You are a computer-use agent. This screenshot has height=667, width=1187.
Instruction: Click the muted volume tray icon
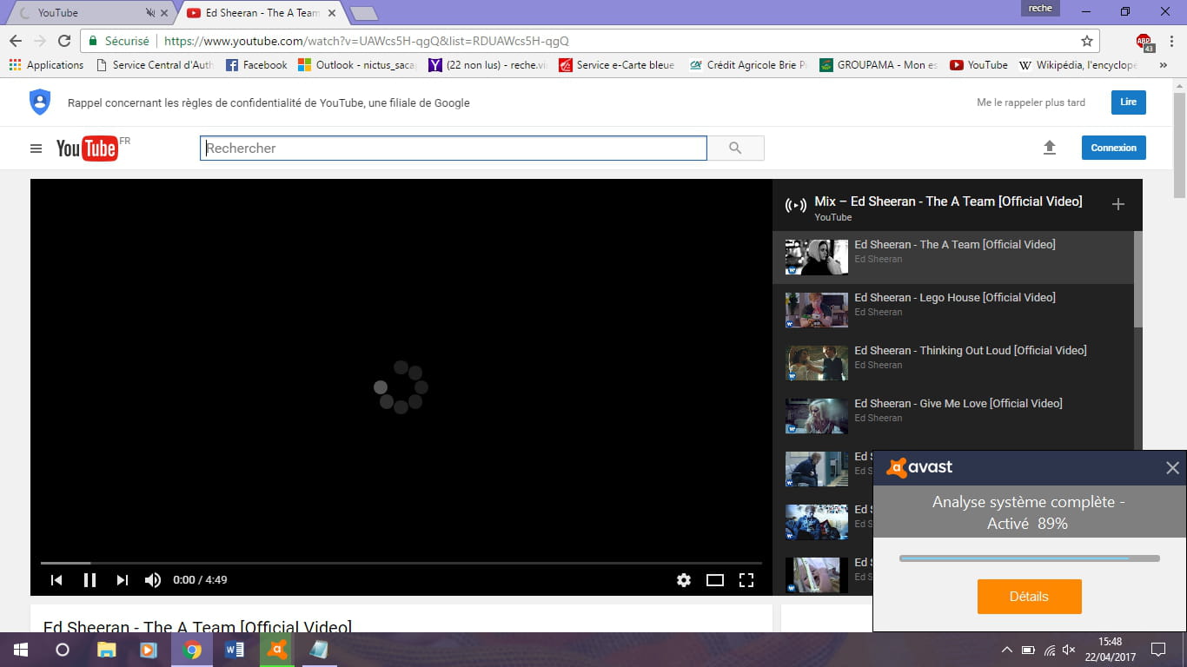(x=1069, y=650)
